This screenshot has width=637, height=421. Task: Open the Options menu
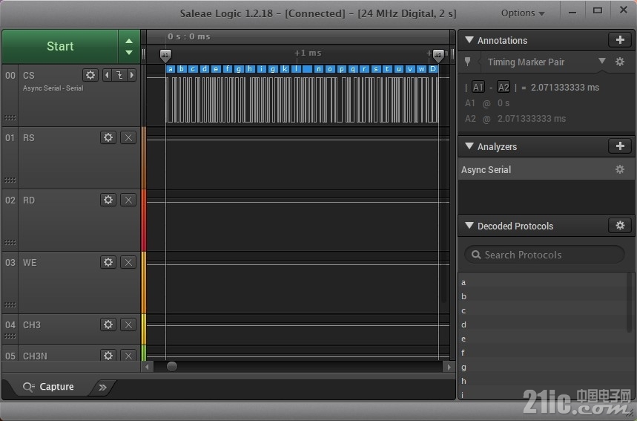[x=523, y=13]
